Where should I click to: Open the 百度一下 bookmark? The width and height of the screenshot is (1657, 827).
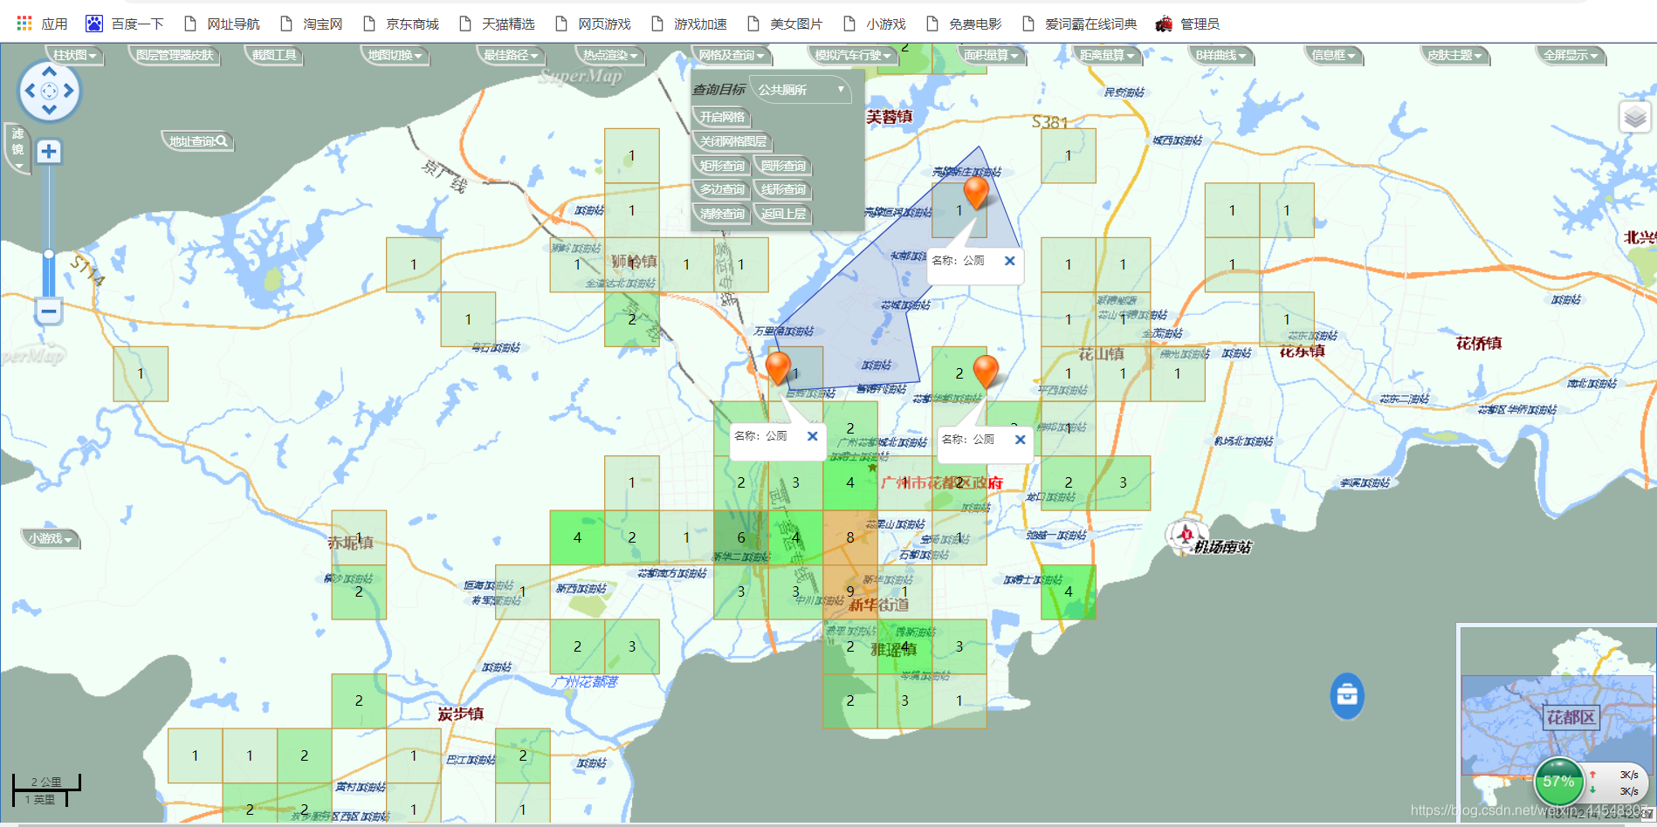(x=125, y=24)
